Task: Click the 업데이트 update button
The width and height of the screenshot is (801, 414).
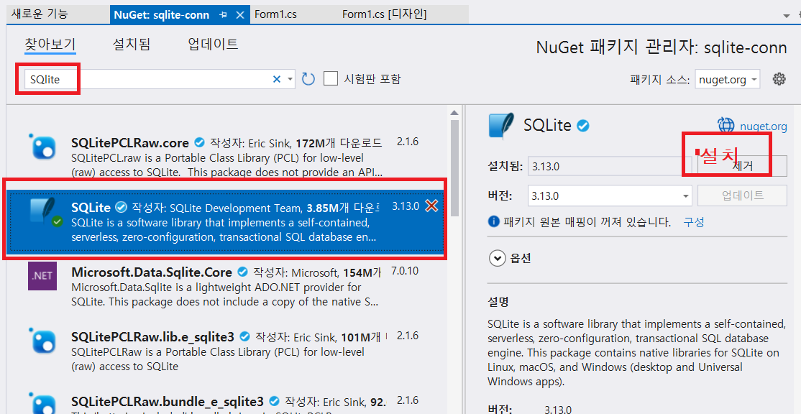Action: [742, 195]
